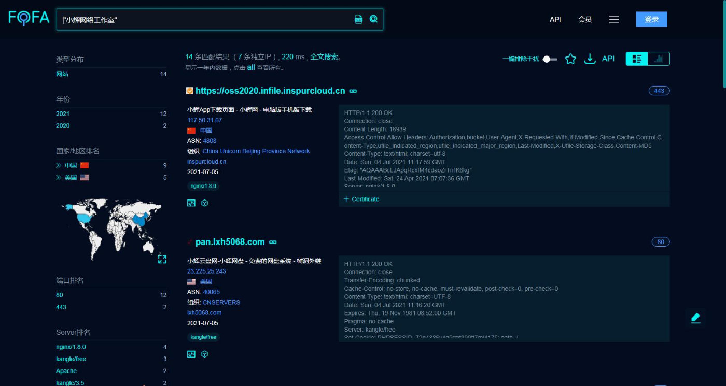Screen dimensions: 726x386
Task: Open the hamburger menu icon
Action: point(614,19)
